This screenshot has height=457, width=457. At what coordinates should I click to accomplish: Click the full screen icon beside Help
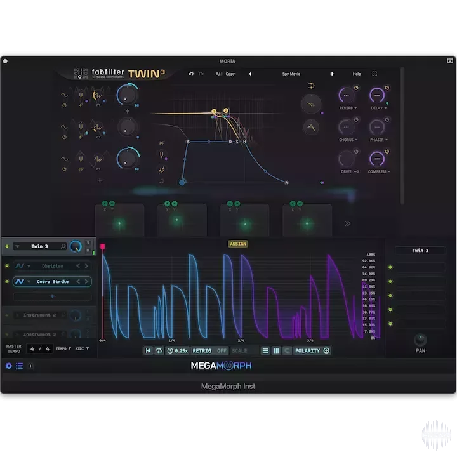click(374, 74)
